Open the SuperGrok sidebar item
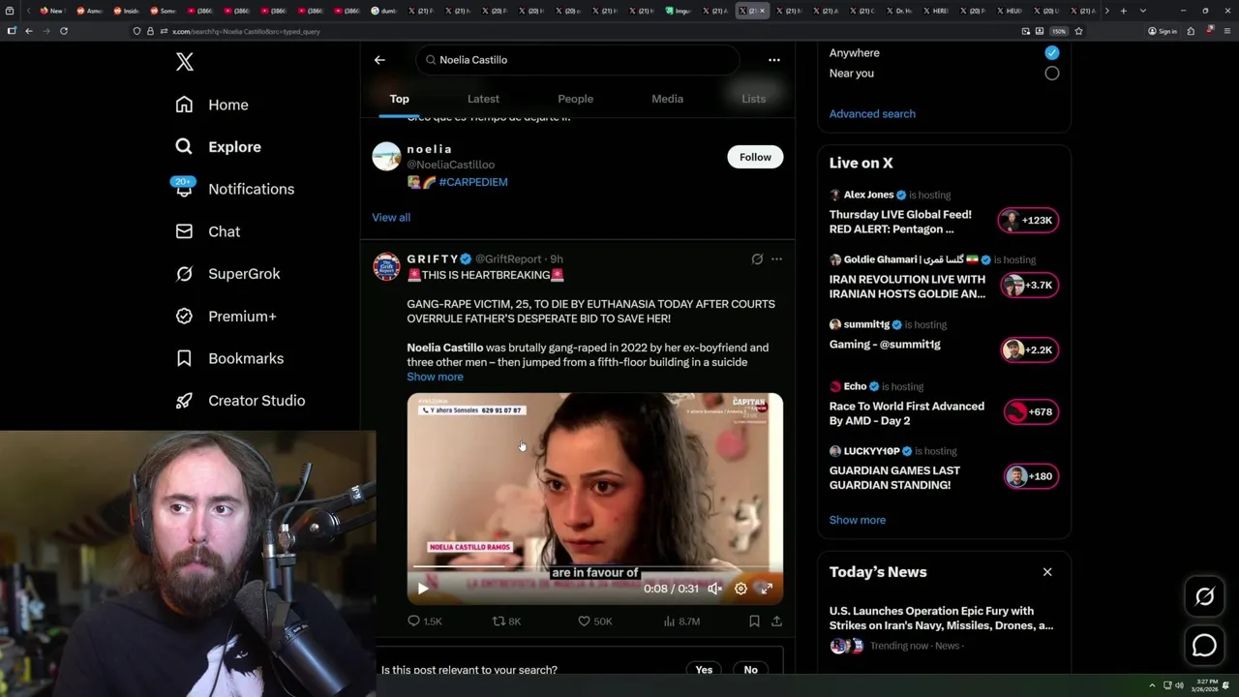The height and width of the screenshot is (697, 1239). [227, 274]
